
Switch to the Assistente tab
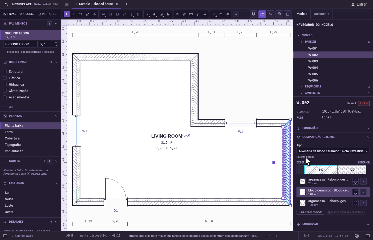[321, 14]
